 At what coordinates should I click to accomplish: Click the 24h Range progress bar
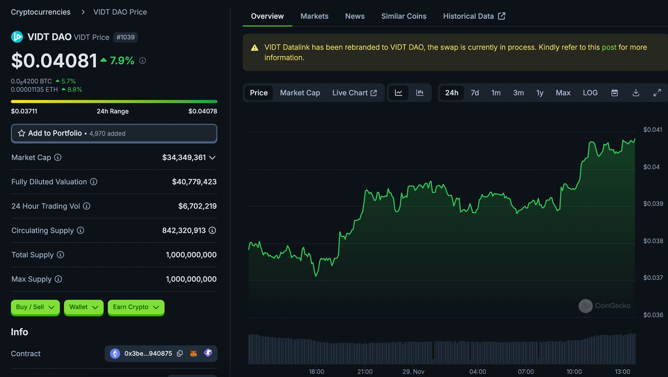pos(114,101)
